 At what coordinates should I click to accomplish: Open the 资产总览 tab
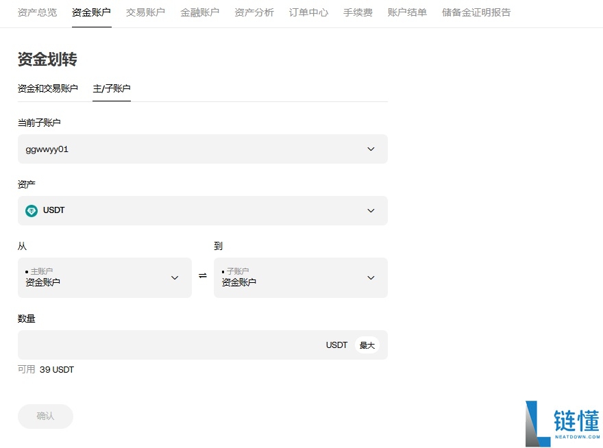(37, 13)
